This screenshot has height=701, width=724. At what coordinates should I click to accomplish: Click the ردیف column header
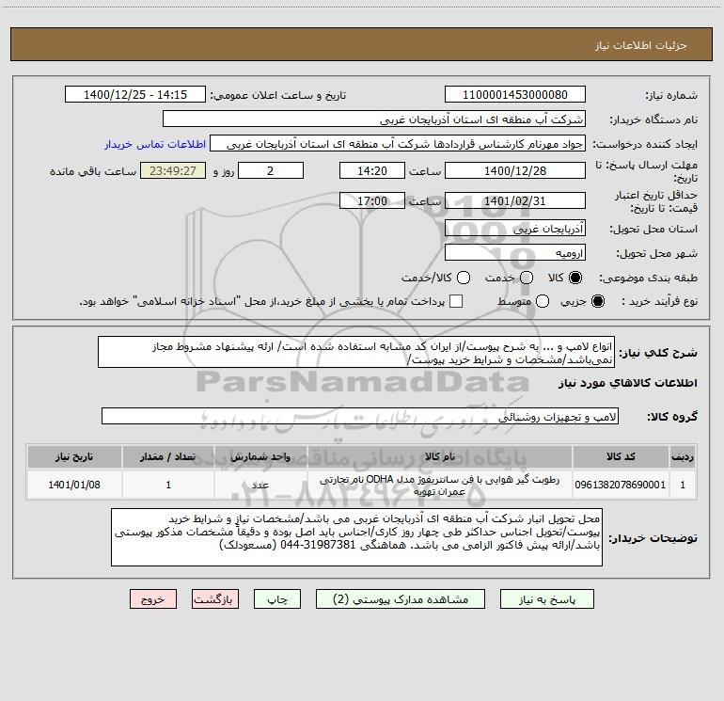click(x=683, y=457)
